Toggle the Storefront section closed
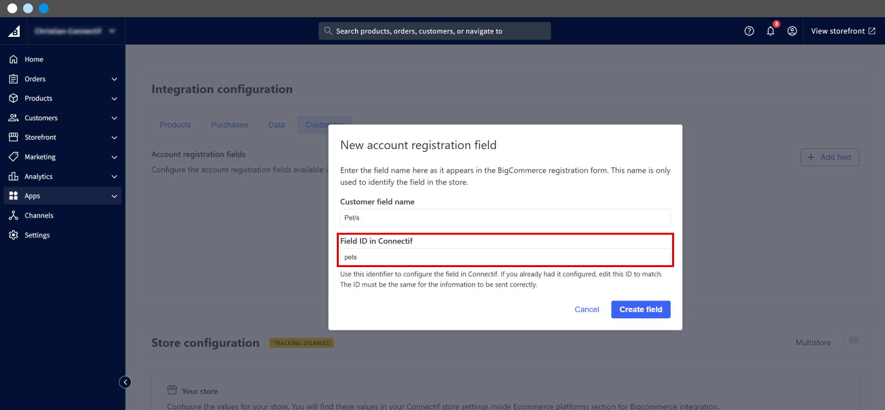The width and height of the screenshot is (885, 410). (115, 137)
